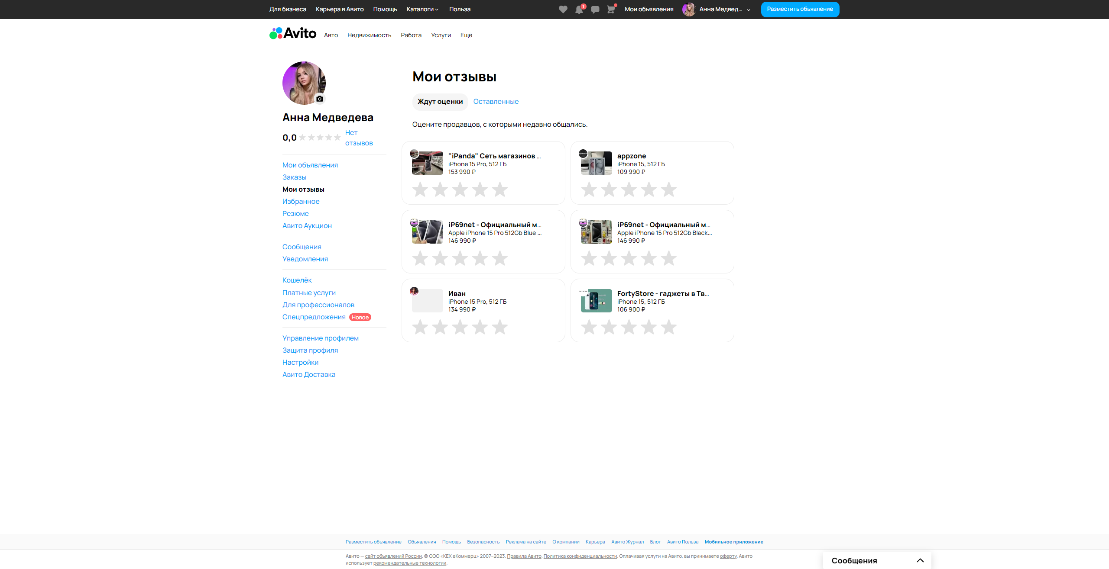This screenshot has width=1109, height=569.
Task: Open the FortyStore iPhone 15 listing thumbnail
Action: tap(597, 301)
